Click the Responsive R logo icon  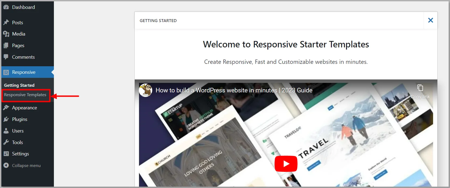pyautogui.click(x=6, y=72)
